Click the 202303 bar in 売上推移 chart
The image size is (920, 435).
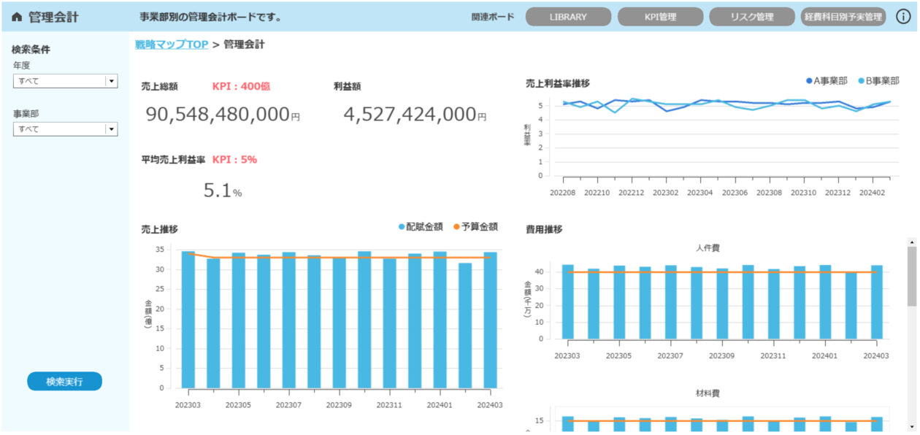188,320
